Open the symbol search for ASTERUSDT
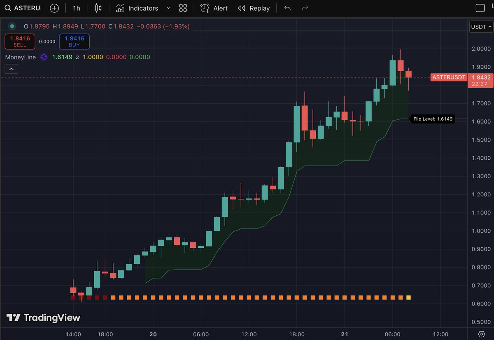494x340 pixels. 22,8
